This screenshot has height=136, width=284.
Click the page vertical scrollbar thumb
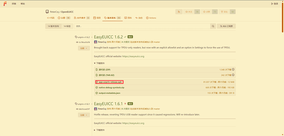tap(283, 17)
